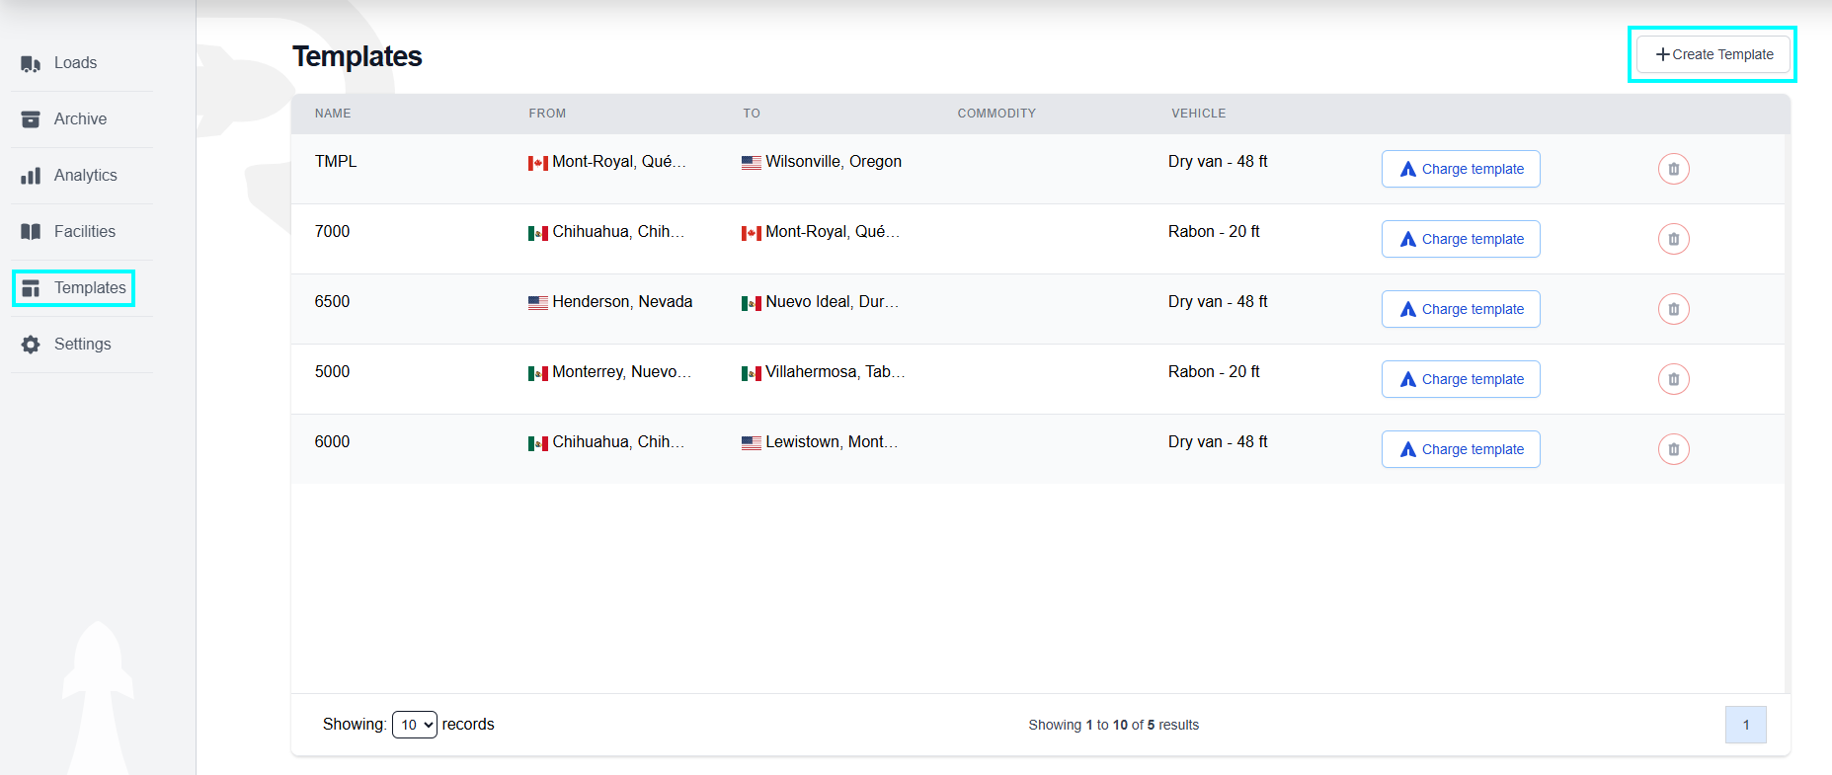Viewport: 1832px width, 775px height.
Task: Click Henderson, Nevada origin
Action: pyautogui.click(x=622, y=302)
